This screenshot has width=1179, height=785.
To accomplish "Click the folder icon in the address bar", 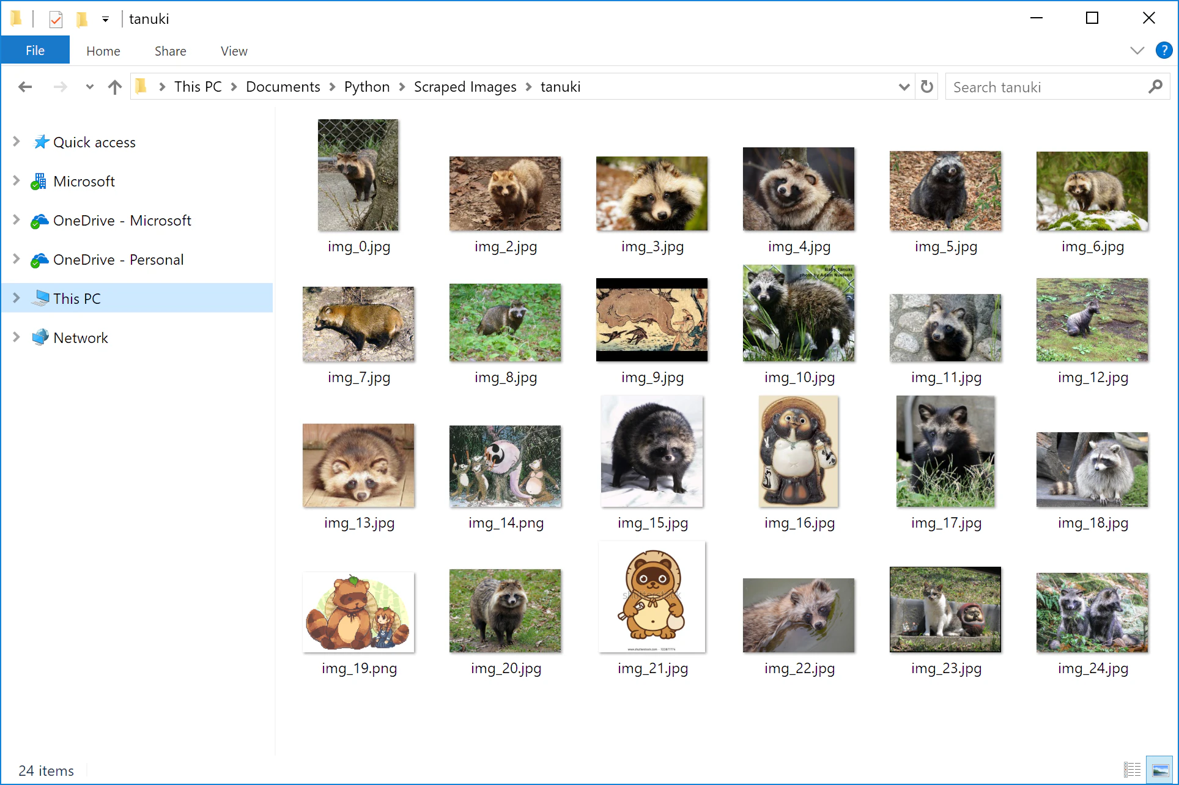I will click(x=141, y=86).
